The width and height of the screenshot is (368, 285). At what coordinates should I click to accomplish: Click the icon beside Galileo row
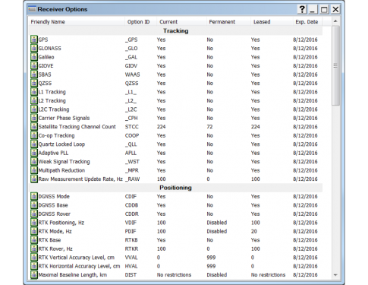pos(34,57)
